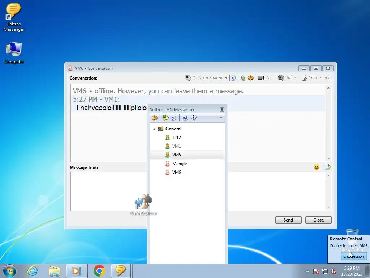Start a video Call with VM6
Image resolution: width=370 pixels, height=278 pixels.
pyautogui.click(x=265, y=78)
